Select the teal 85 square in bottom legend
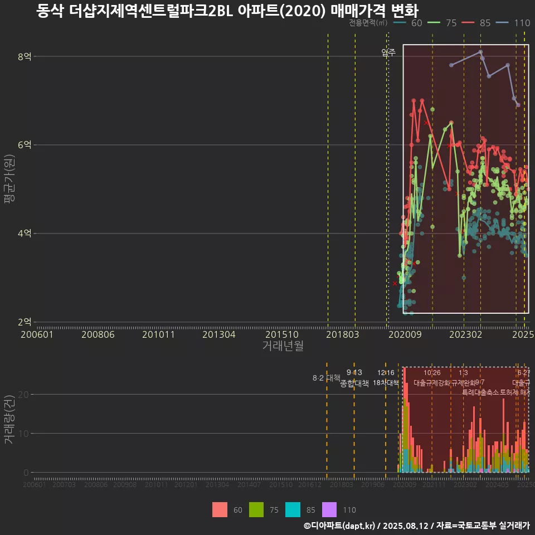 [293, 510]
